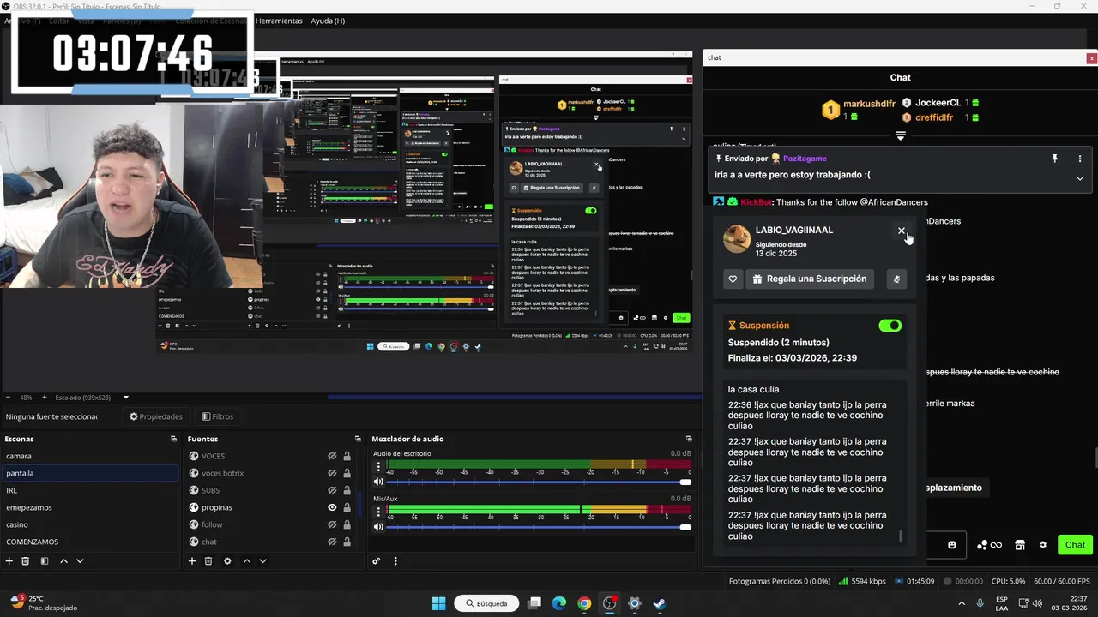
Task: Show follow source visibility eye
Action: pos(332,524)
